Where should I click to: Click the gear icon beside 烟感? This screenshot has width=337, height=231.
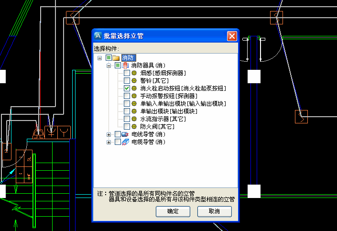[x=134, y=73]
